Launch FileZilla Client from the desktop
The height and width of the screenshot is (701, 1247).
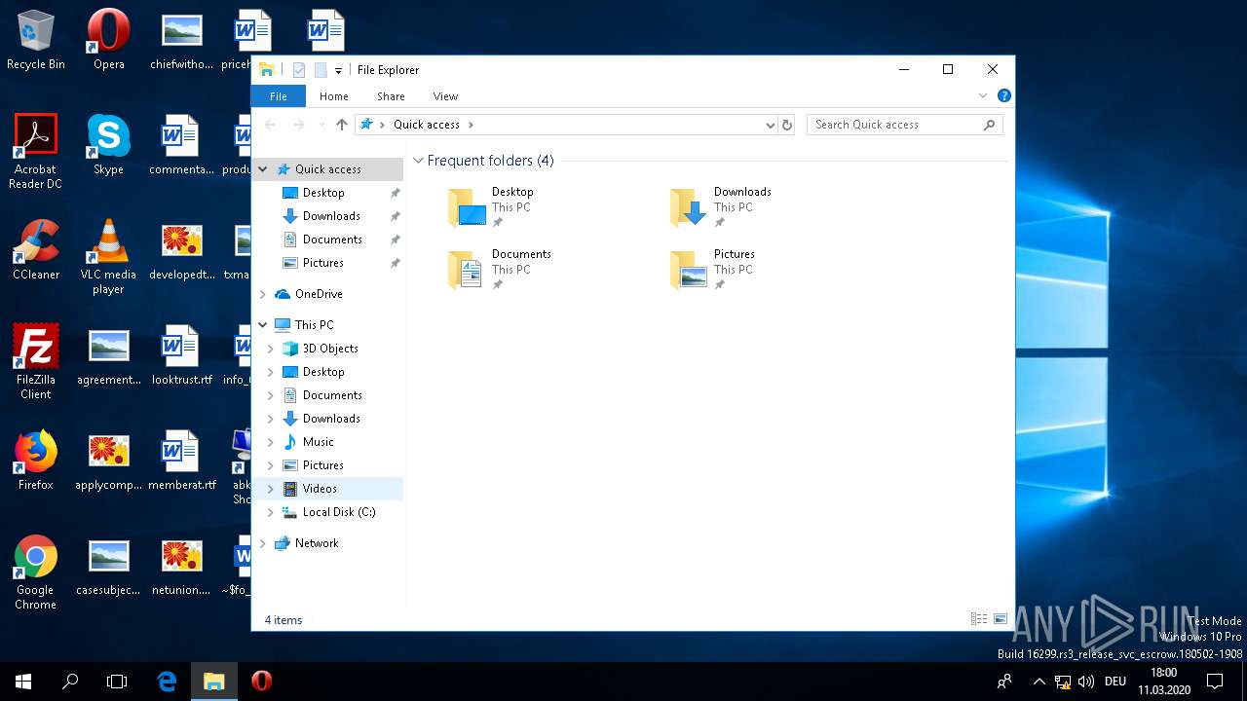click(36, 362)
